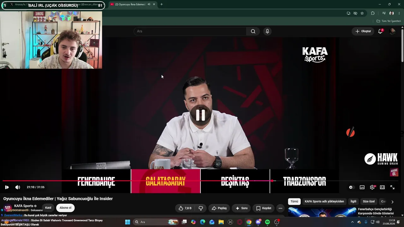This screenshot has width=404, height=227.
Task: Click the crossed-eye icon in the address bar
Action: (x=355, y=13)
